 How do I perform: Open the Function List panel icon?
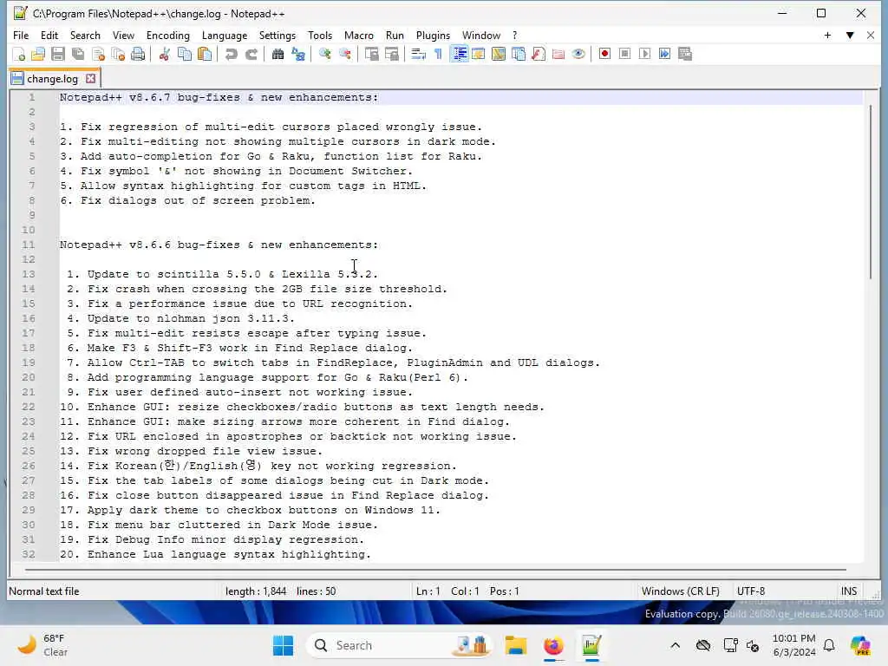pyautogui.click(x=539, y=55)
